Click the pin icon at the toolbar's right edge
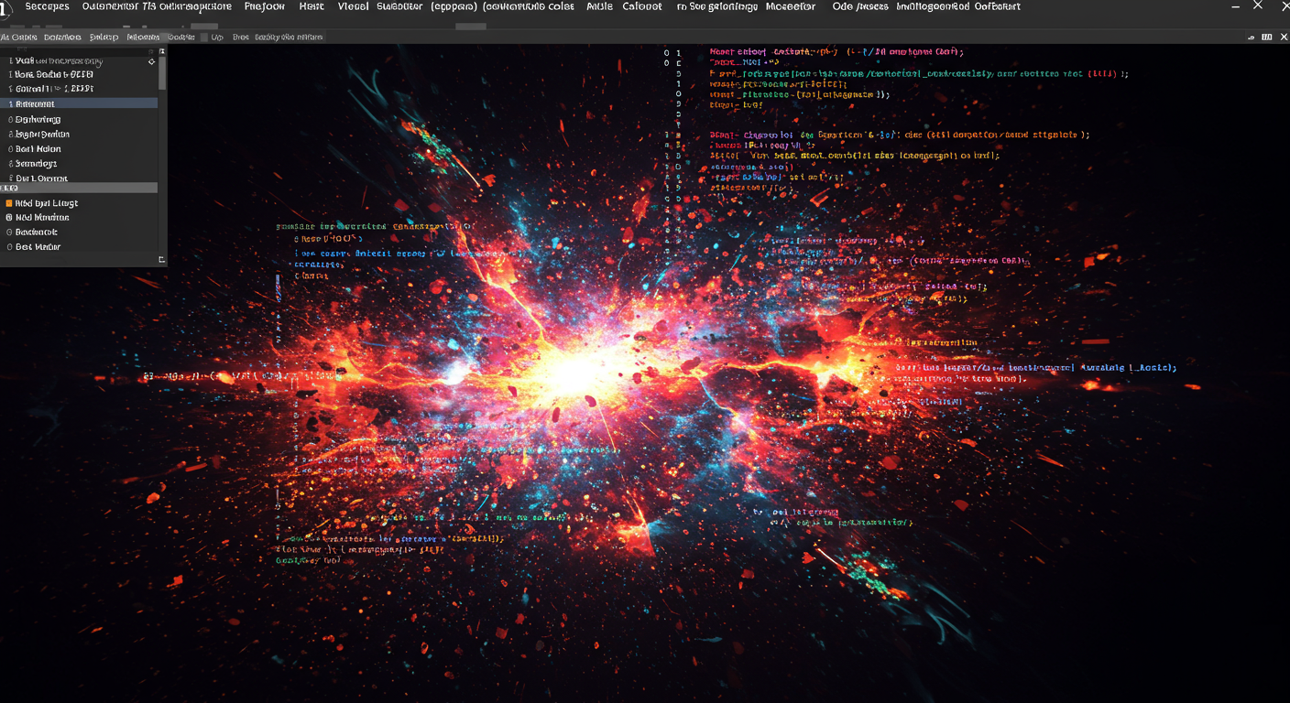The image size is (1290, 703). [x=1250, y=38]
